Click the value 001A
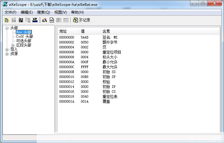 coord(84,102)
